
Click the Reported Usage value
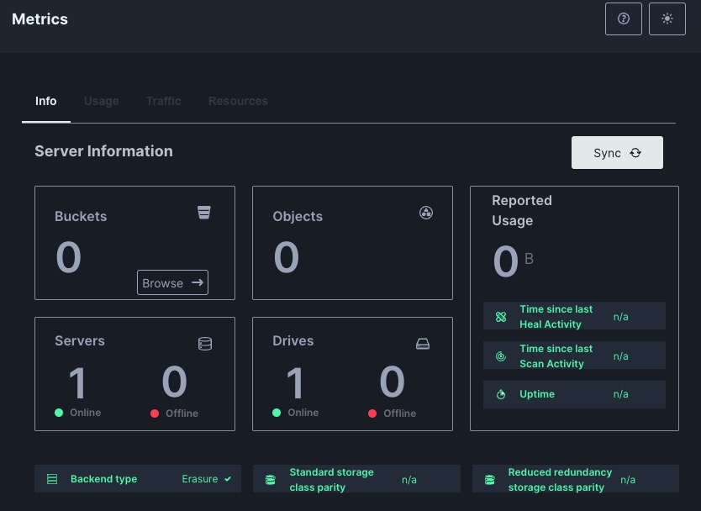click(505, 261)
